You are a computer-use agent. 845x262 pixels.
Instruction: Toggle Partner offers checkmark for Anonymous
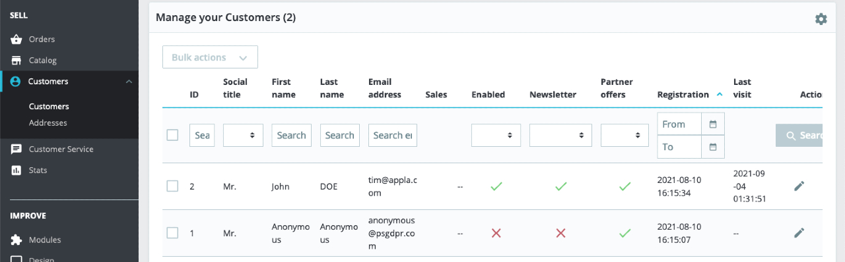(625, 232)
